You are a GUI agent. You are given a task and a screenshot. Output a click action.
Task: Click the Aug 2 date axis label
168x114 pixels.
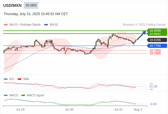(138, 109)
